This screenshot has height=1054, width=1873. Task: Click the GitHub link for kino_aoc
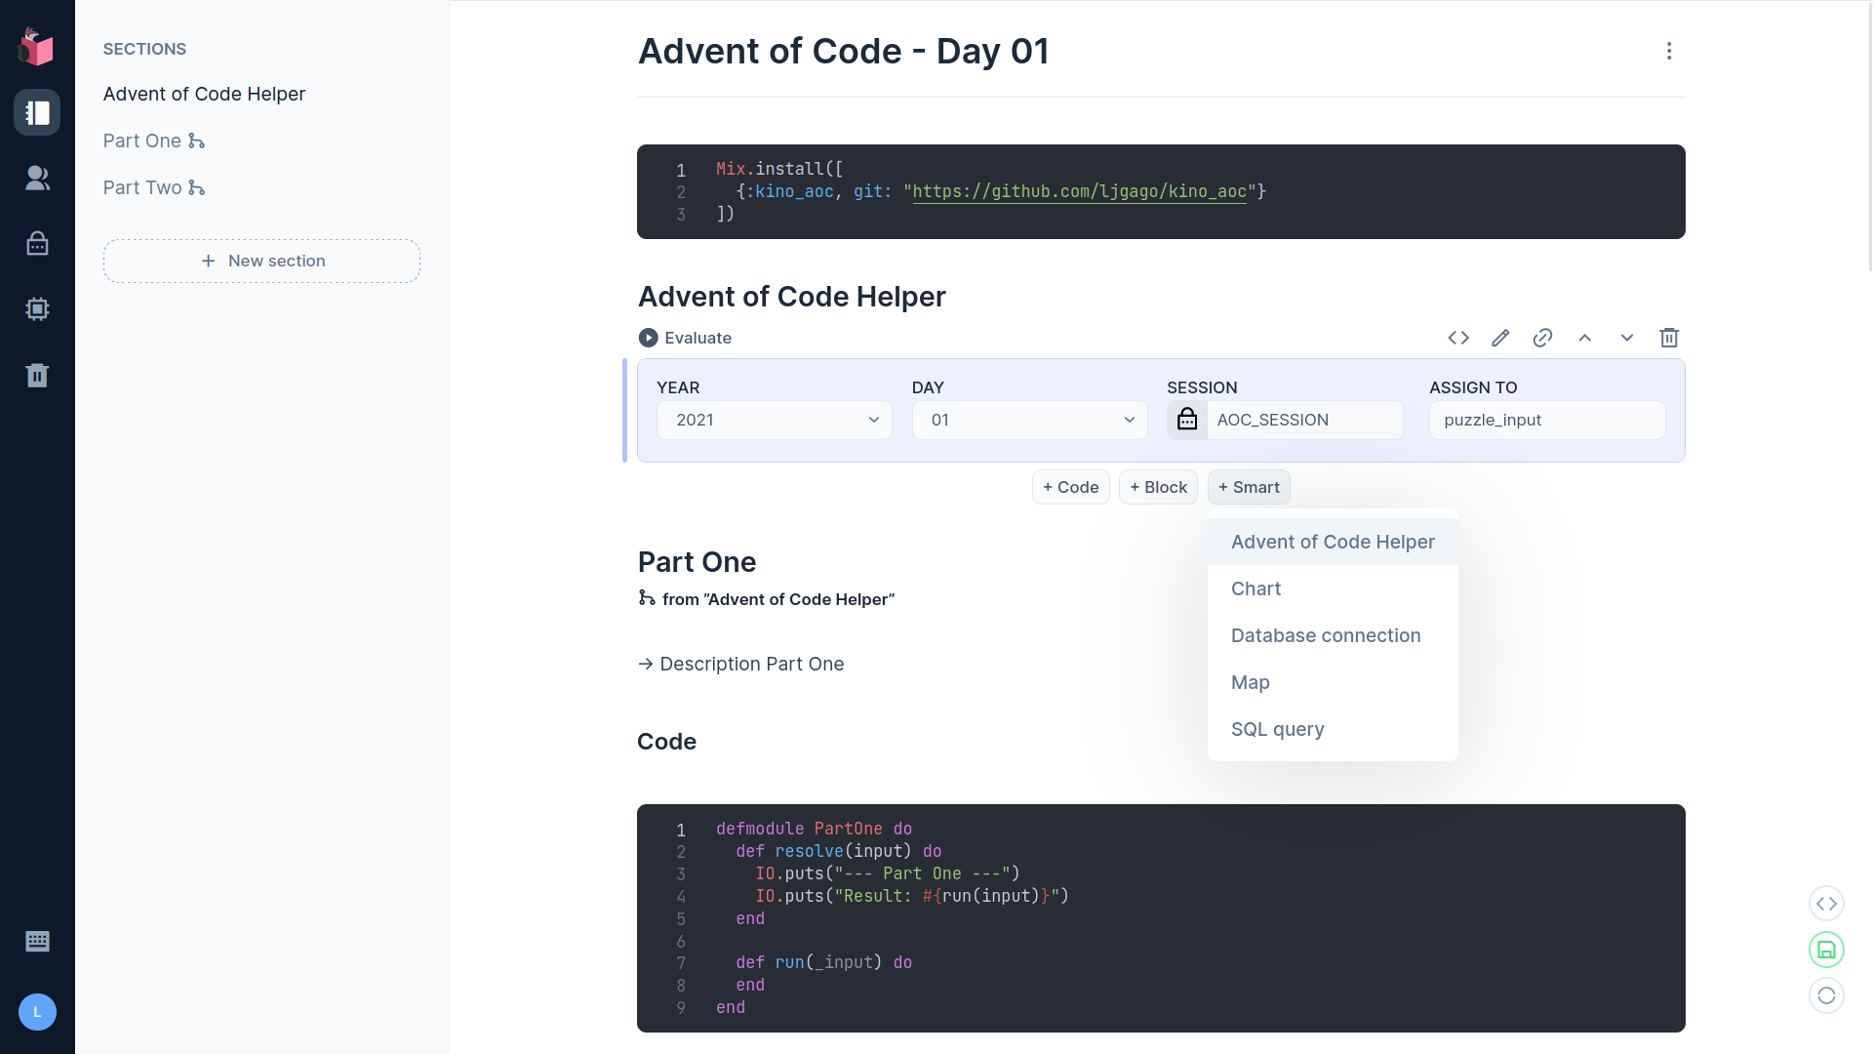pos(1078,191)
